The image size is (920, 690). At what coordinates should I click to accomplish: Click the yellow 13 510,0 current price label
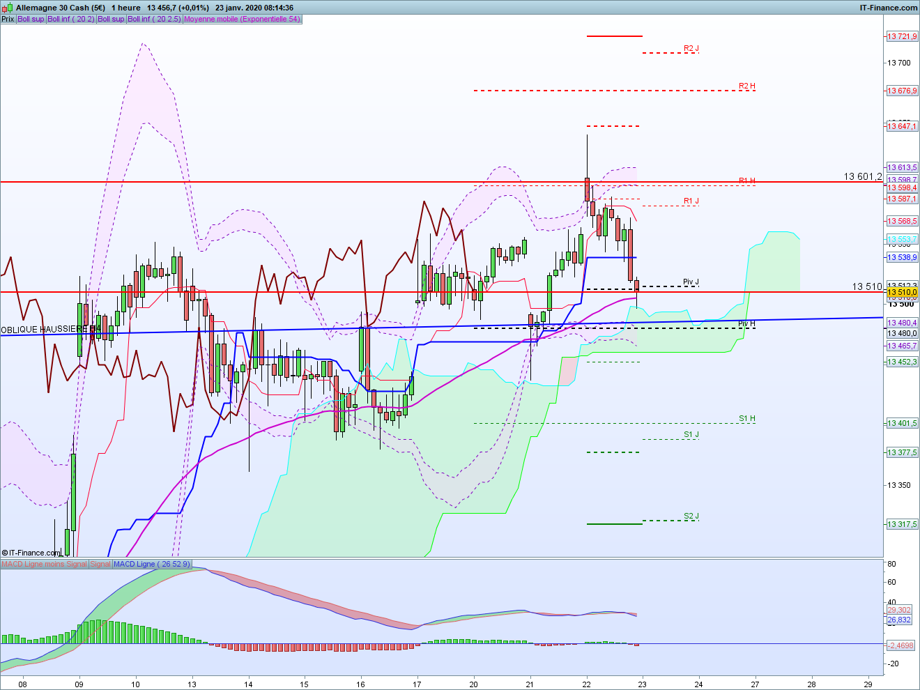click(902, 292)
